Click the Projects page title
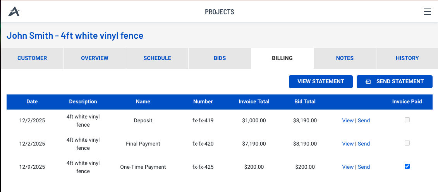 click(x=220, y=12)
